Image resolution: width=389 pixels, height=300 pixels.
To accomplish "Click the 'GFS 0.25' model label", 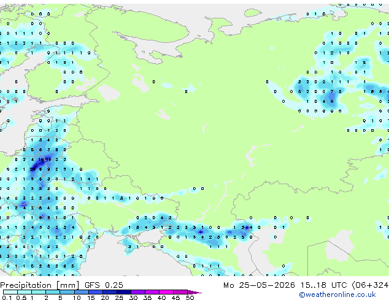I will tap(104, 285).
